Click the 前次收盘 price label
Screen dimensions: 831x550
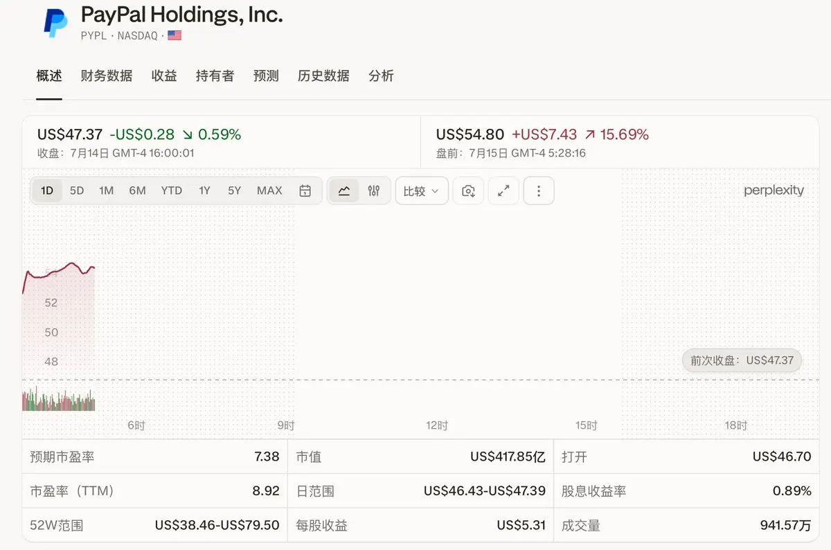[x=742, y=360]
